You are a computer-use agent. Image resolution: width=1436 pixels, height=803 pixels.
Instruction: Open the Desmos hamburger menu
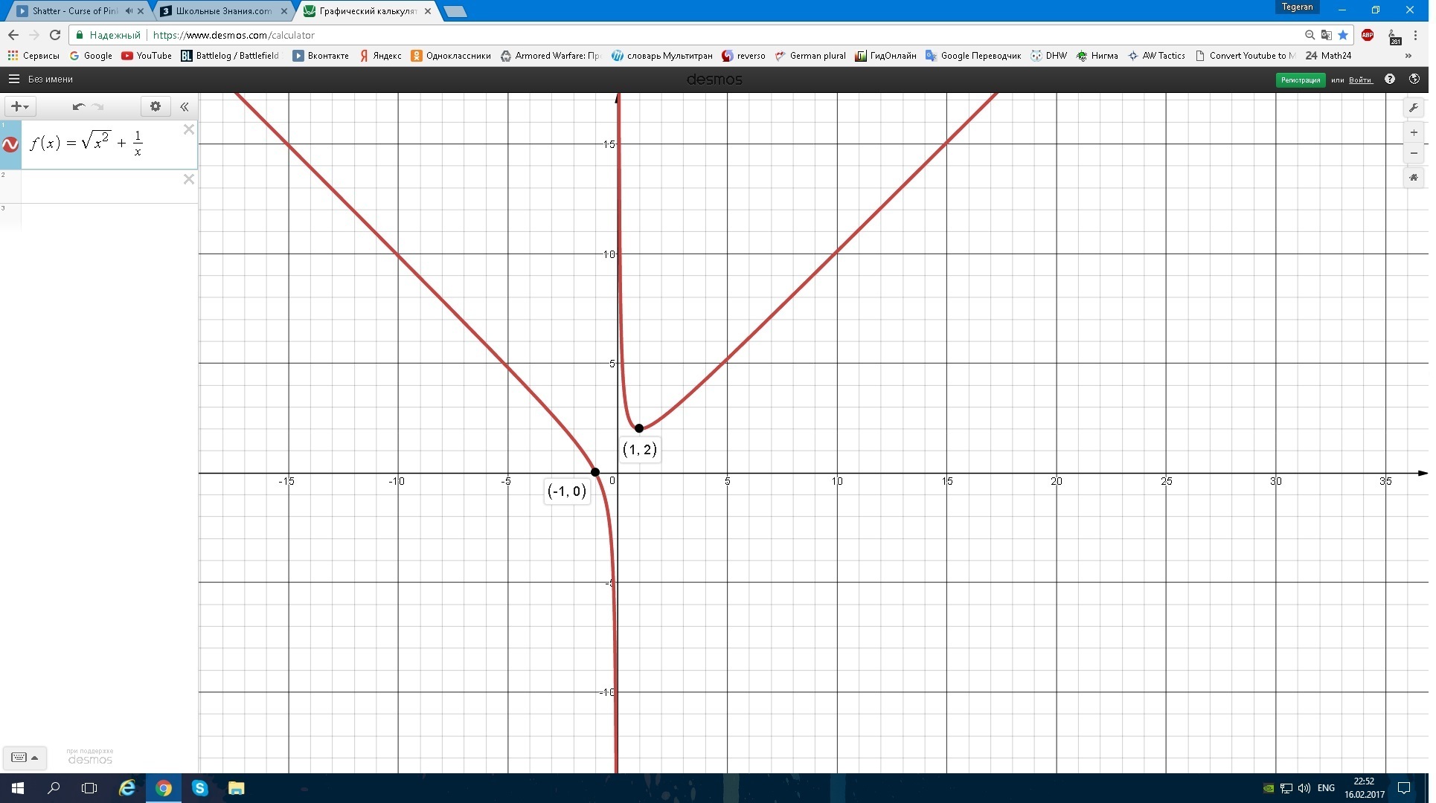(13, 79)
